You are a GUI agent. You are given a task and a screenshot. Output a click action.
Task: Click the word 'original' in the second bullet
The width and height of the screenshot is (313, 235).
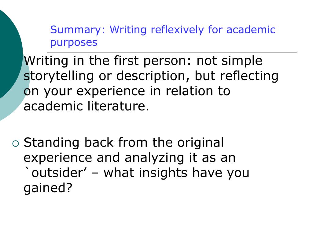point(201,143)
